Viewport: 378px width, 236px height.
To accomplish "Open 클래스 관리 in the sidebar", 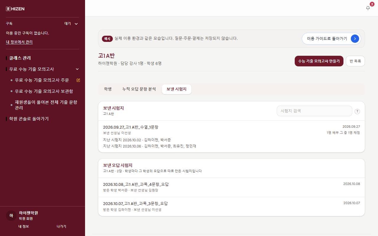I will (x=20, y=58).
